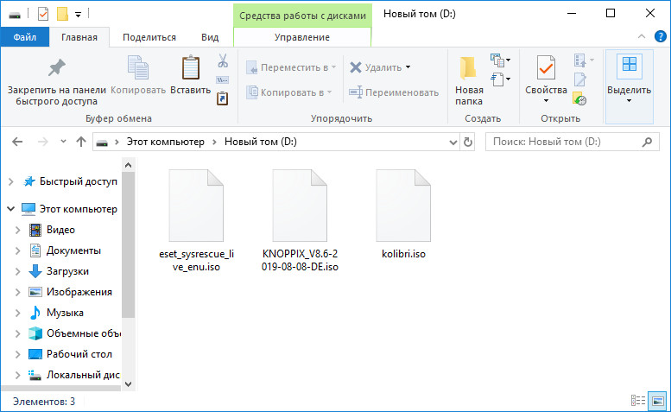Open the Файл menu tab
This screenshot has height=412, width=671.
tap(25, 37)
